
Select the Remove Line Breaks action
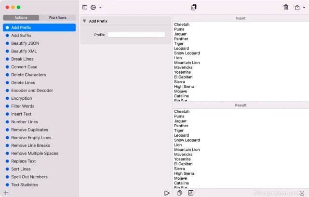39,145
